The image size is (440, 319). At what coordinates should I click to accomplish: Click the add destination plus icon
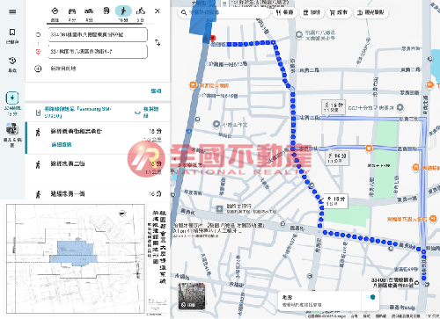click(x=38, y=69)
